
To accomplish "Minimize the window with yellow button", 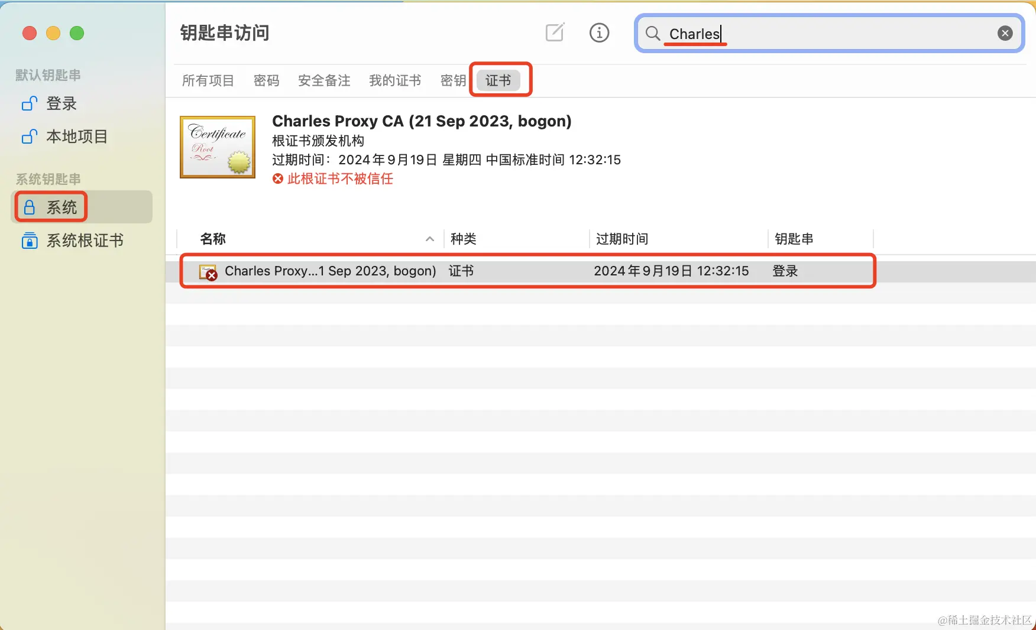I will pyautogui.click(x=53, y=33).
